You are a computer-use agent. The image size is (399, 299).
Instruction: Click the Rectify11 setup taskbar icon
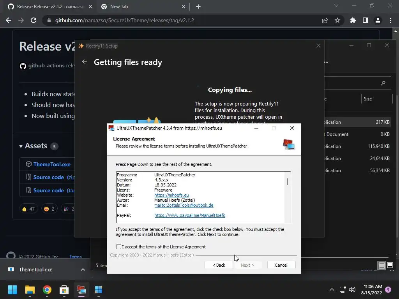coord(99,290)
